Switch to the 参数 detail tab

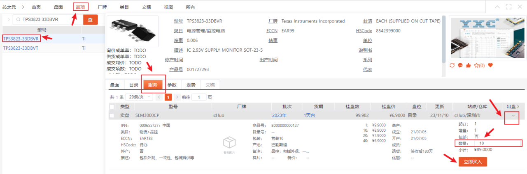(x=172, y=85)
